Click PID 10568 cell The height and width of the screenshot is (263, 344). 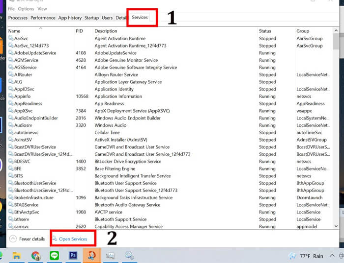(82, 96)
